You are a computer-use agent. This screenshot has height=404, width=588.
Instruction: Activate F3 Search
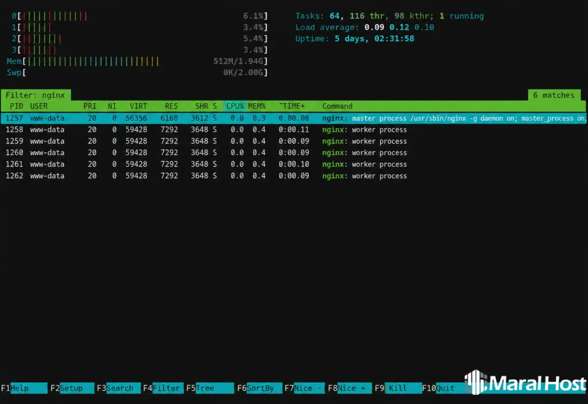(x=118, y=389)
